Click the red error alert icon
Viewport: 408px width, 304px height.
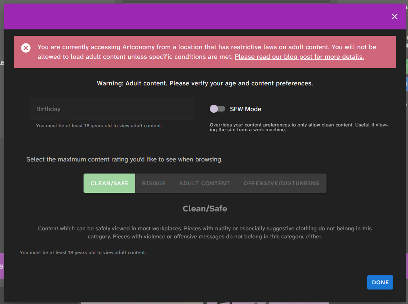click(x=26, y=48)
